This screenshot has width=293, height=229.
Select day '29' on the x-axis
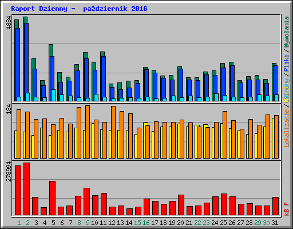pyautogui.click(x=258, y=223)
